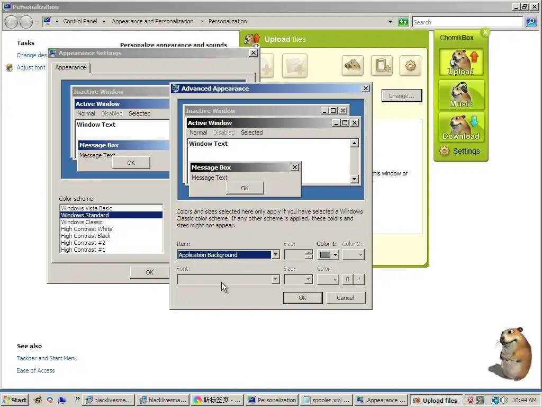The width and height of the screenshot is (542, 407).
Task: Open Ease of Access link
Action: (35, 370)
